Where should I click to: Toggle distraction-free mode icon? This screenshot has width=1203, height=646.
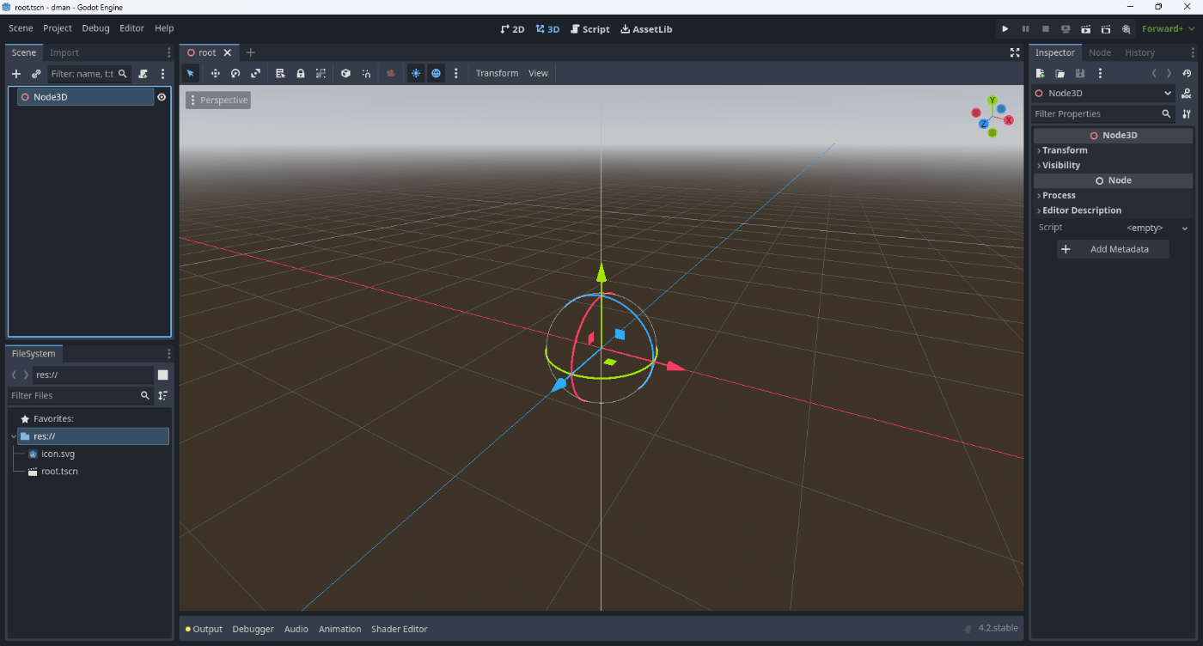1015,52
